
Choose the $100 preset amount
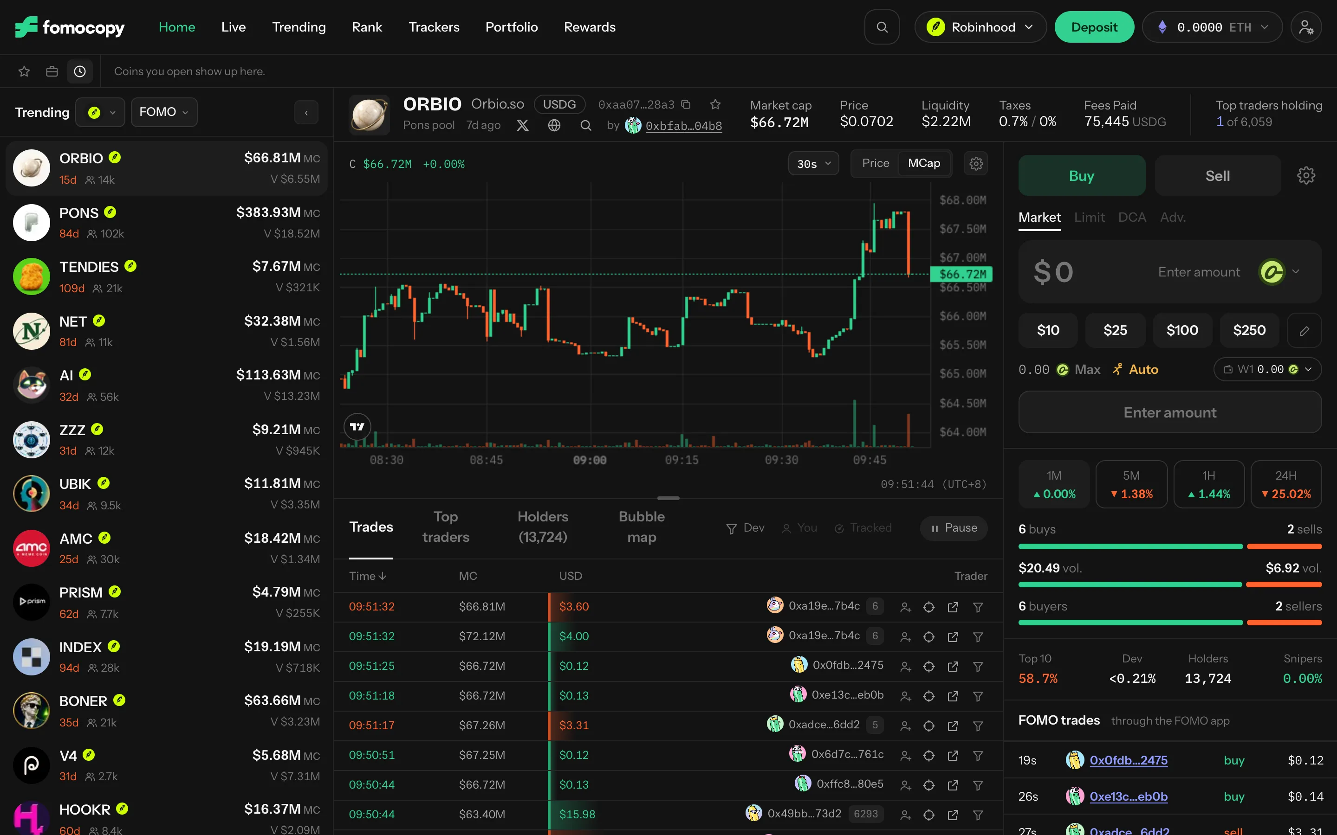(x=1182, y=330)
